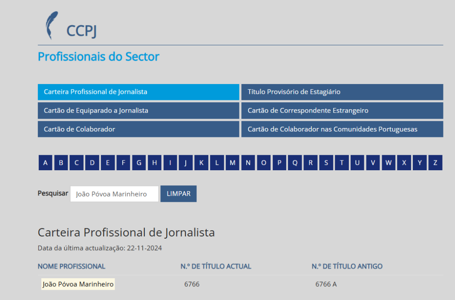This screenshot has width=455, height=300.
Task: Filter names by letter M
Action: point(232,163)
